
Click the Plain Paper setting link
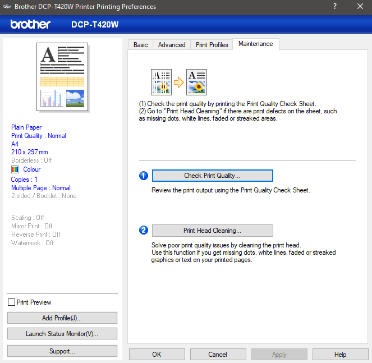click(26, 127)
